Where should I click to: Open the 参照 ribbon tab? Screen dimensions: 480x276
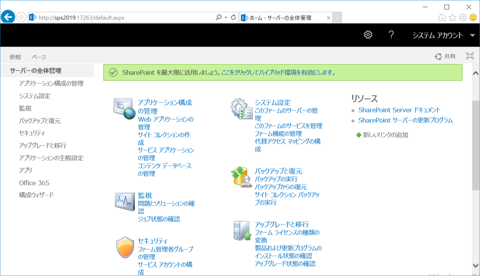(15, 57)
